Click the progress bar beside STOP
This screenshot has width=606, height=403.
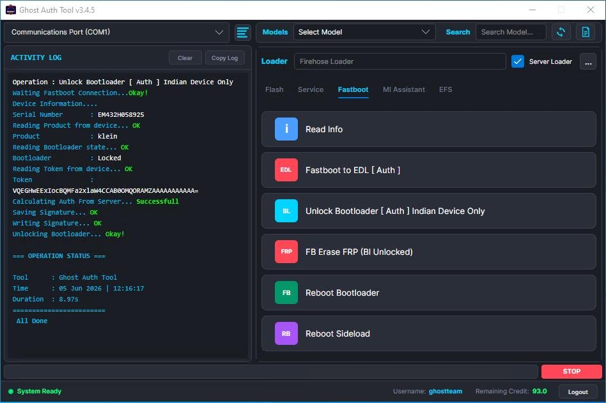pyautogui.click(x=271, y=372)
